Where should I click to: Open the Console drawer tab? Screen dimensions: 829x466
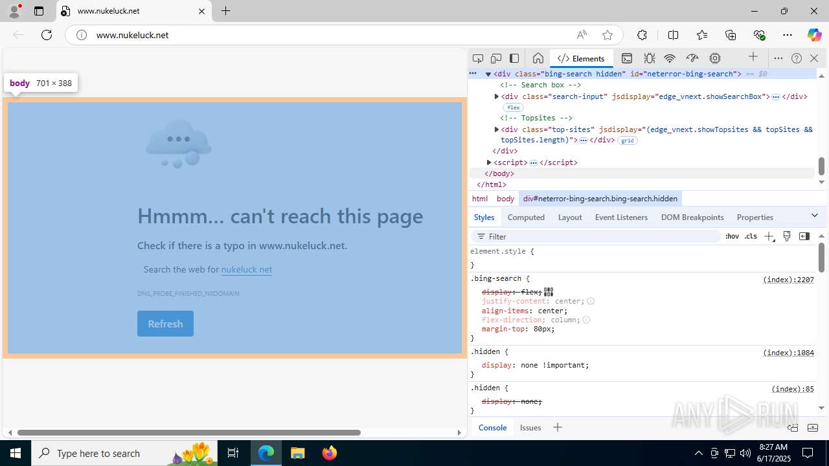[x=492, y=428]
